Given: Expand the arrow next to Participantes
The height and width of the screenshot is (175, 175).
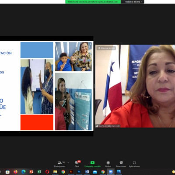Looking at the screenshot, I should coord(68,163).
